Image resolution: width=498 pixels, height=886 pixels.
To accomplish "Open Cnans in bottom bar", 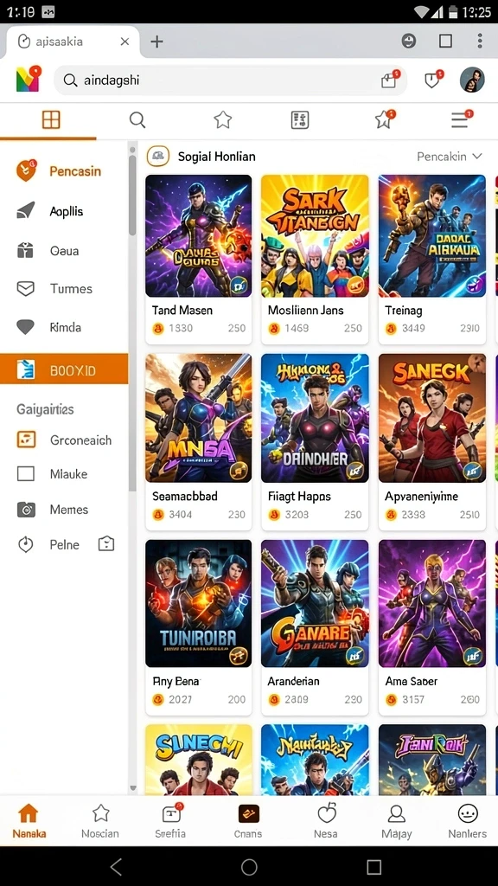I will click(x=248, y=821).
